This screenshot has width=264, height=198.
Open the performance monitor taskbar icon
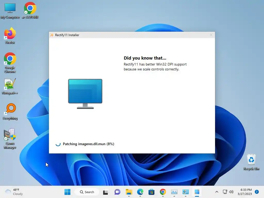coord(174,192)
